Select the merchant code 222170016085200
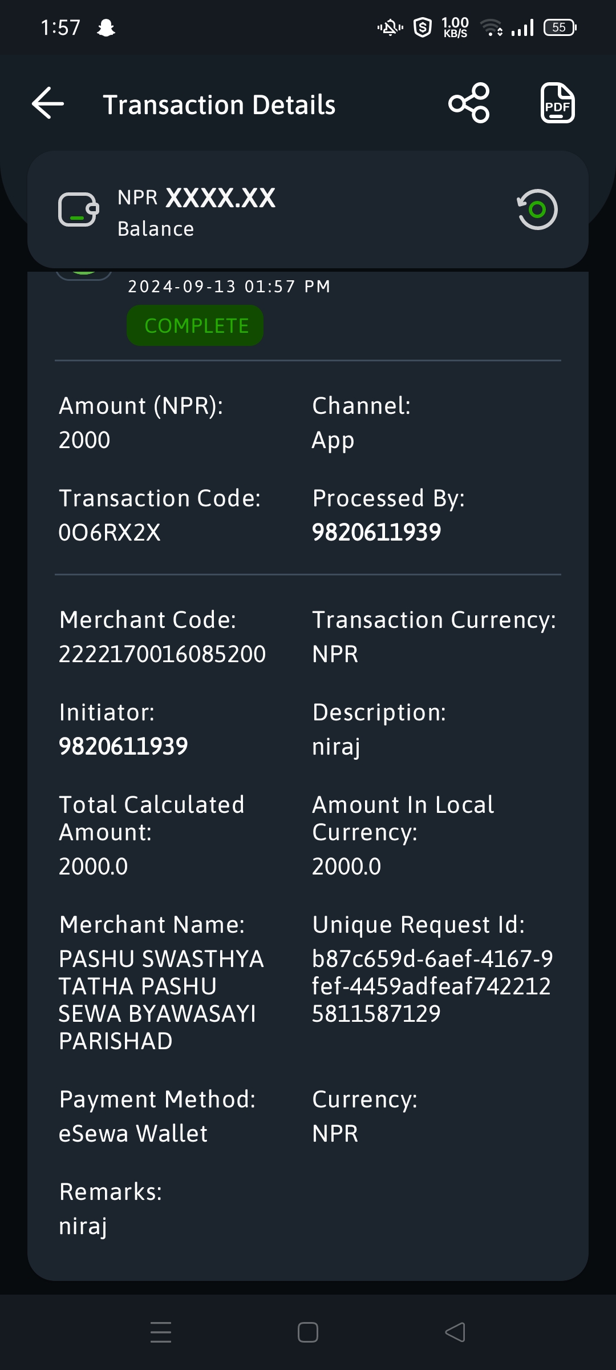 coord(162,654)
